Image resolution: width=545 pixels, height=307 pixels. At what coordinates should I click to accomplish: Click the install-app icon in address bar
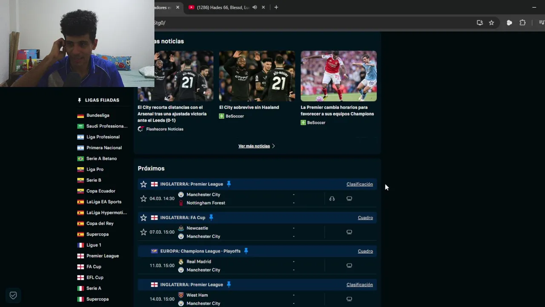coord(480,23)
